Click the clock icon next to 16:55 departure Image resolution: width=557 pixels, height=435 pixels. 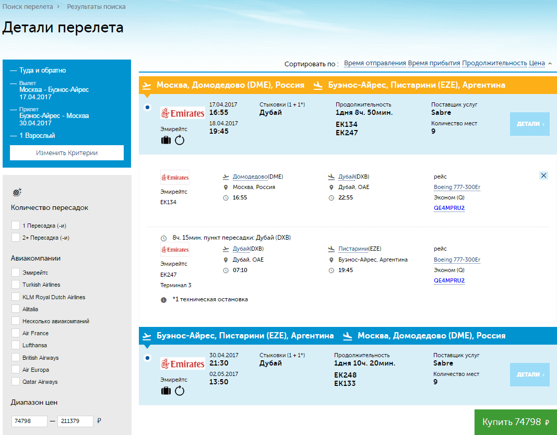(x=226, y=198)
